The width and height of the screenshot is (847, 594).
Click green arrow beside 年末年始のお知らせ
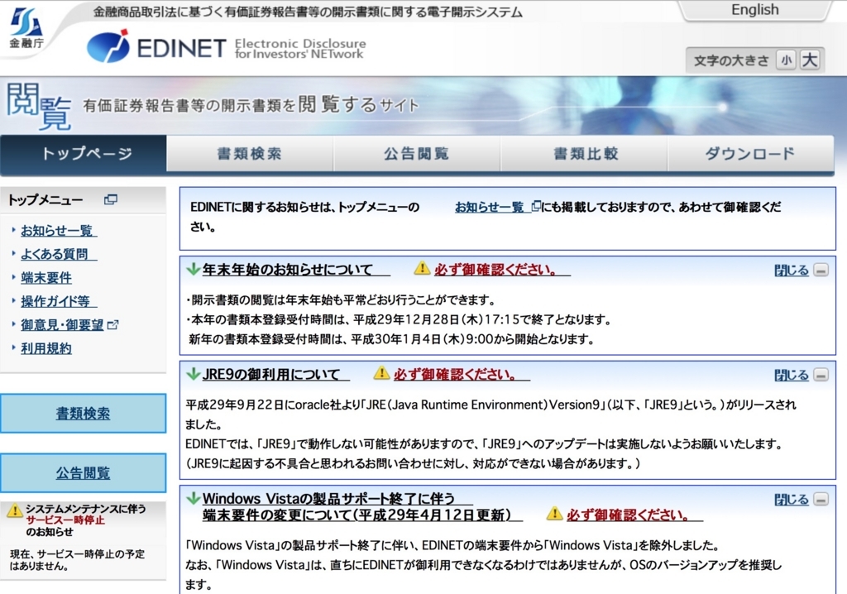[193, 269]
